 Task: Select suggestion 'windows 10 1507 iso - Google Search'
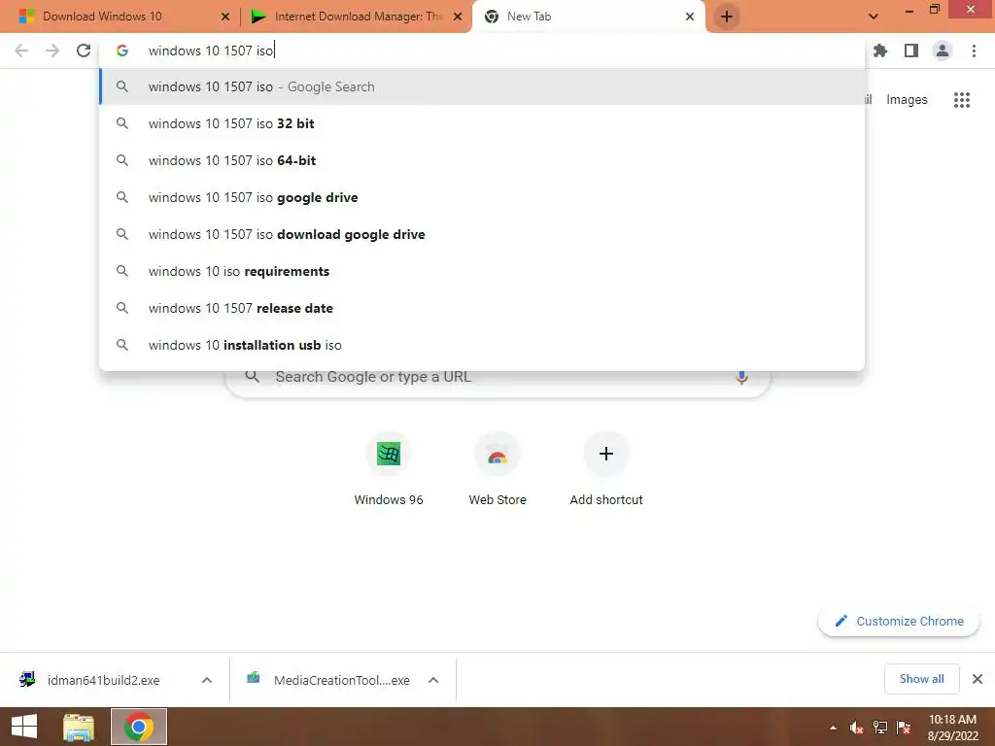[482, 86]
